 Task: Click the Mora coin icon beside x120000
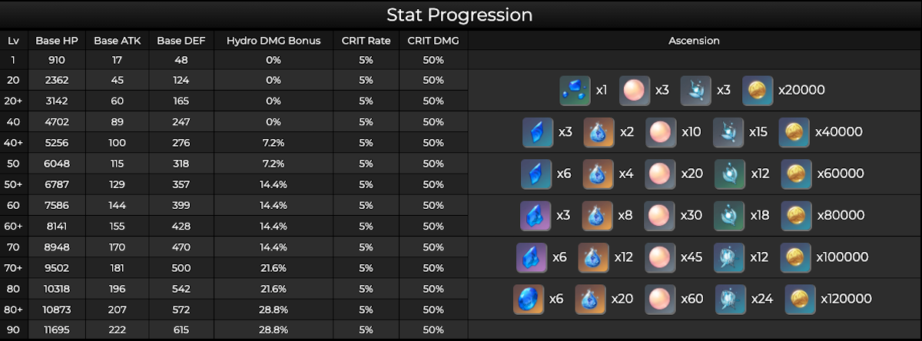pos(800,299)
